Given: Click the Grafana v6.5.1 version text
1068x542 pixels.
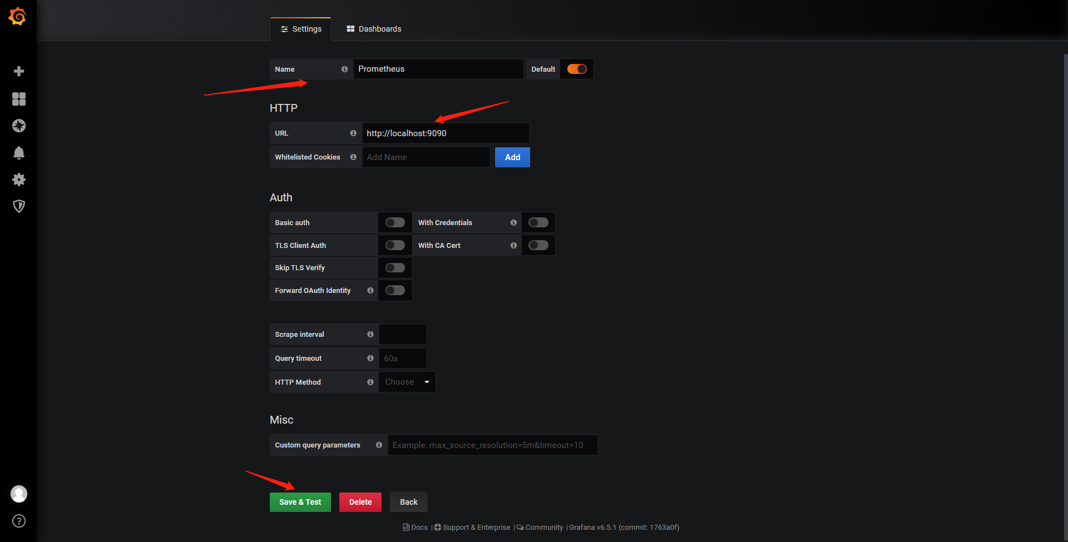Looking at the screenshot, I should [624, 528].
